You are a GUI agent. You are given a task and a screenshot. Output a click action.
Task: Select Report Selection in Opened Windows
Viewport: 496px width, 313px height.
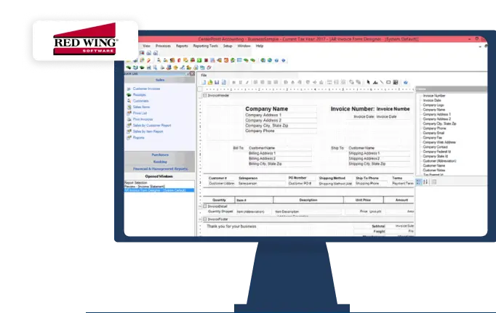point(136,183)
